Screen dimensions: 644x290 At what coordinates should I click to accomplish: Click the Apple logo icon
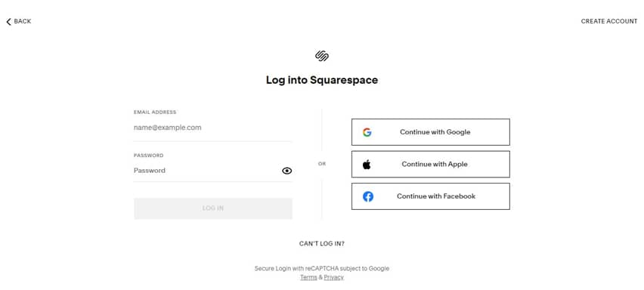[367, 165]
